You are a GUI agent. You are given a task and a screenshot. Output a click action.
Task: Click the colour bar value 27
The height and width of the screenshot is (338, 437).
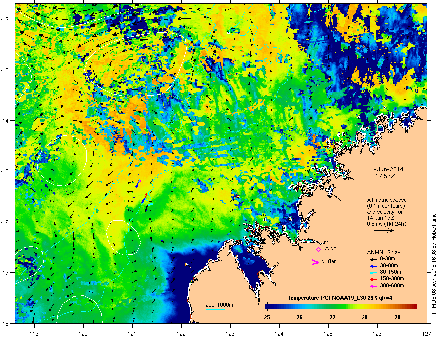click(332, 317)
